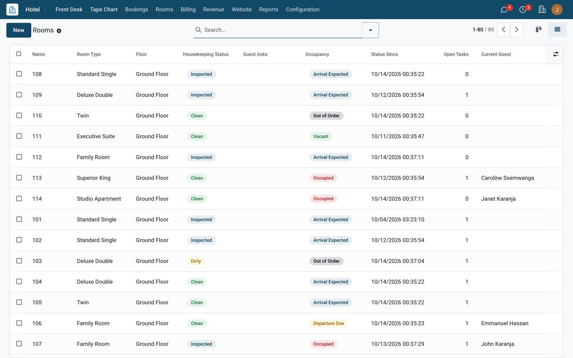
Task: Sort by the Open Tasks column header
Action: point(456,54)
